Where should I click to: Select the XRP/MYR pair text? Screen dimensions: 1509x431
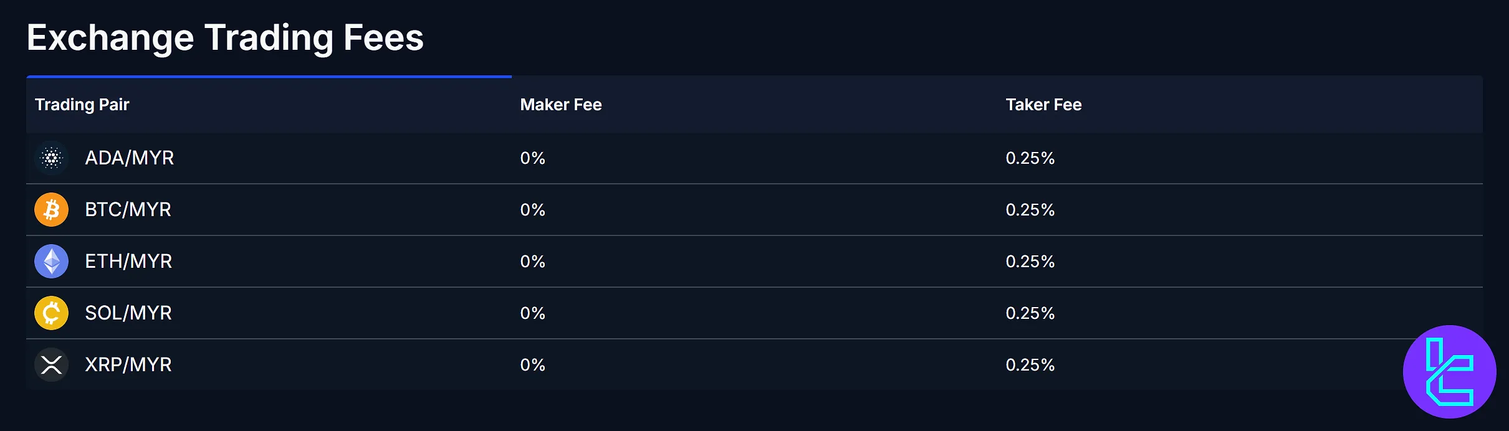[128, 364]
